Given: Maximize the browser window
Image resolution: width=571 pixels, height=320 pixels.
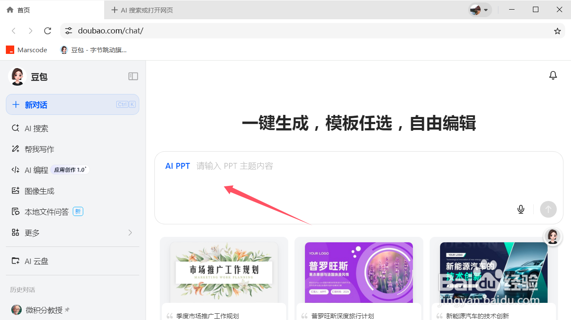Looking at the screenshot, I should point(535,10).
